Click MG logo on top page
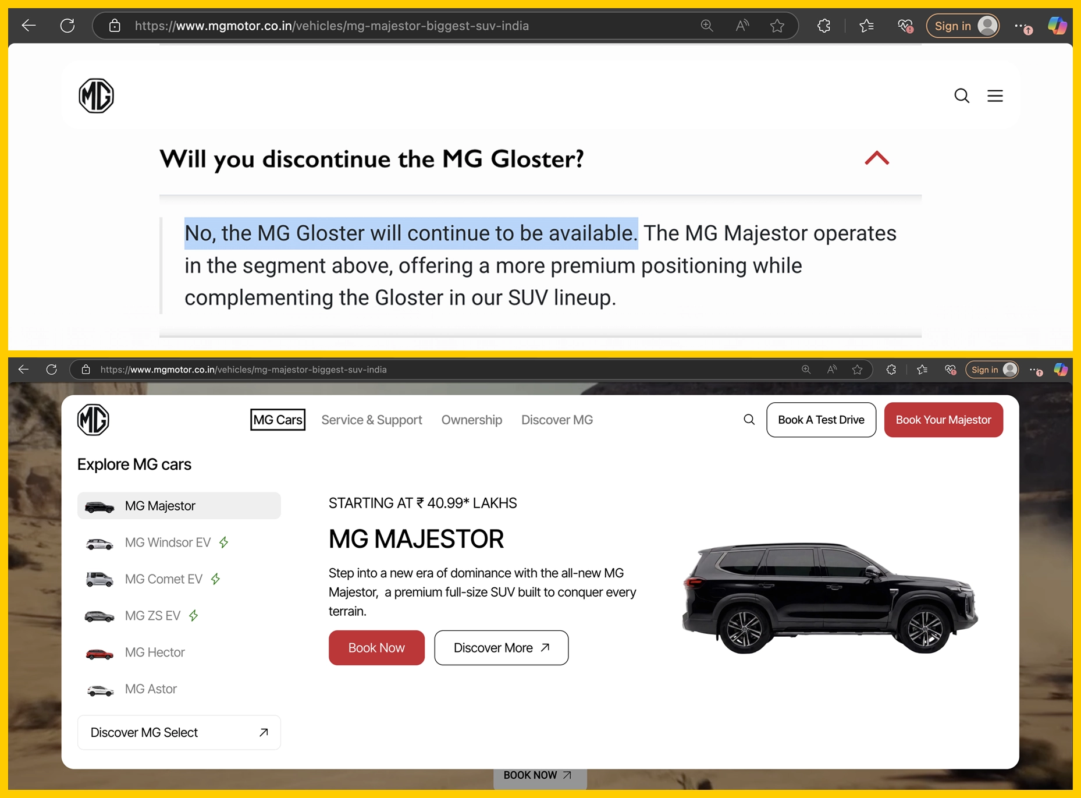1081x798 pixels. (96, 95)
